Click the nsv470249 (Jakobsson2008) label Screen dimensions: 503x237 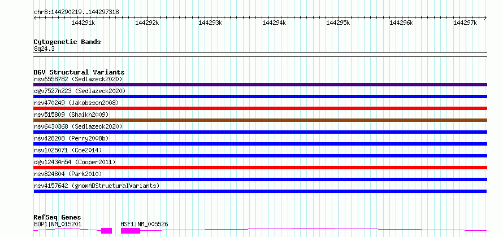tap(76, 103)
